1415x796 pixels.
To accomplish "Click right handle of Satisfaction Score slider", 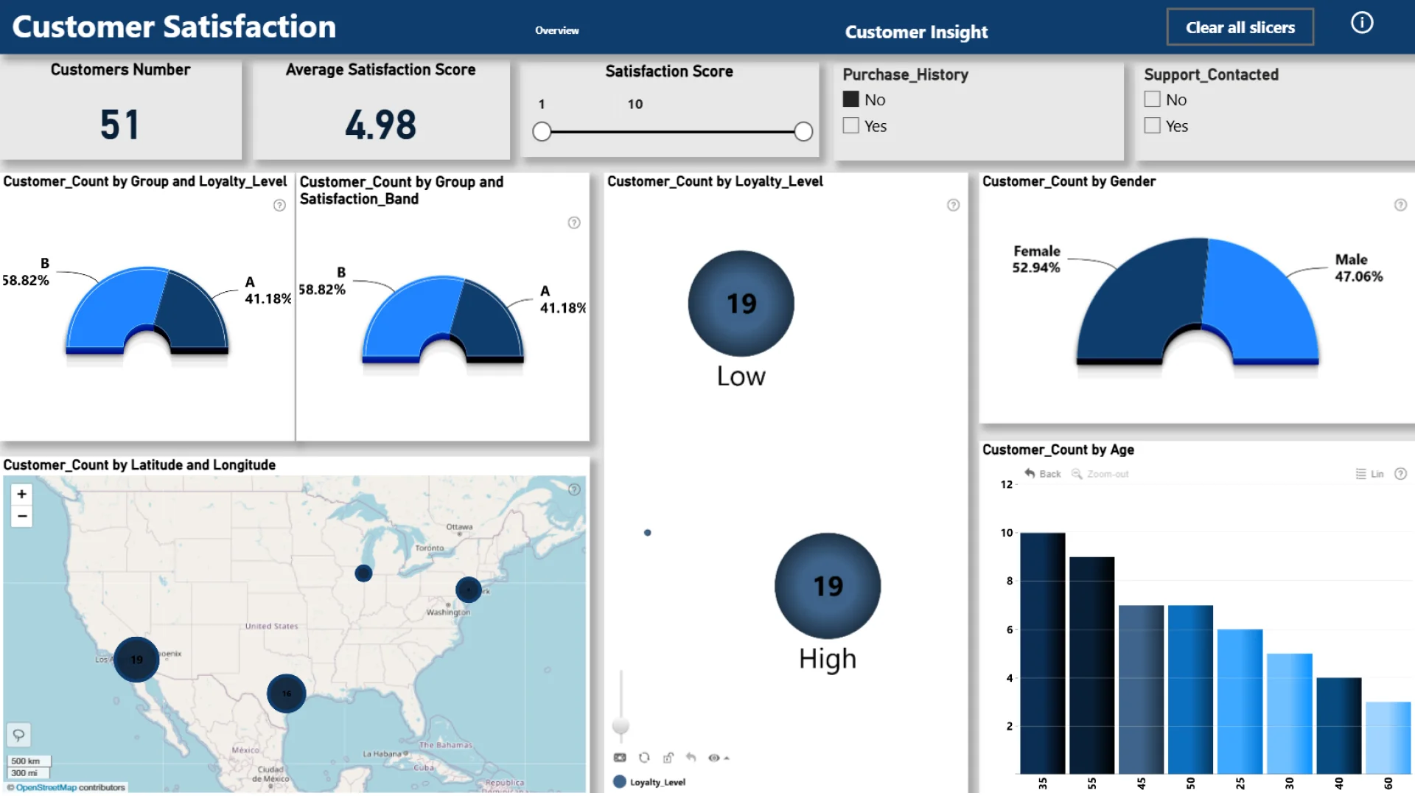I will click(803, 132).
